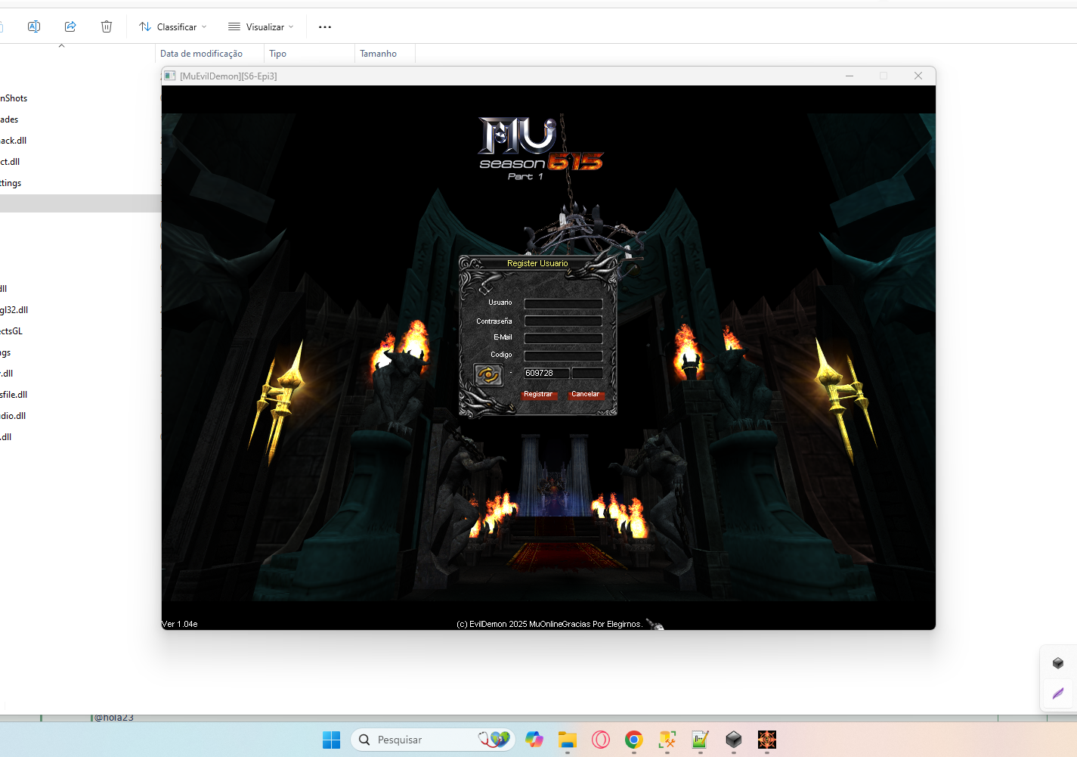Viewport: 1077px width, 757px height.
Task: Open Copilot from the taskbar
Action: 534,740
